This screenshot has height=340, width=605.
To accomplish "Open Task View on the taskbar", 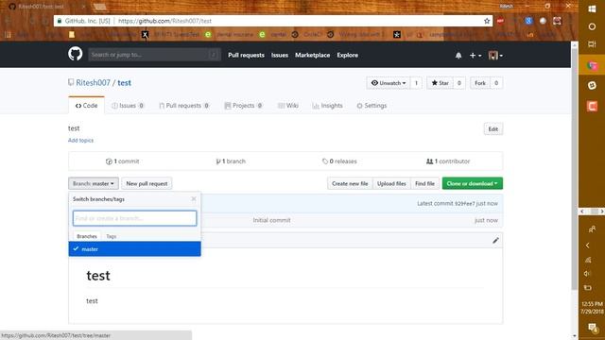I will coord(592,44).
